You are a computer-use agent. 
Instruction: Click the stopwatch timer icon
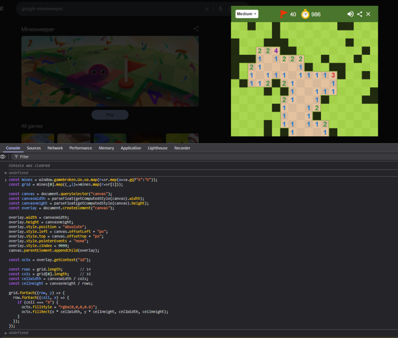[305, 14]
